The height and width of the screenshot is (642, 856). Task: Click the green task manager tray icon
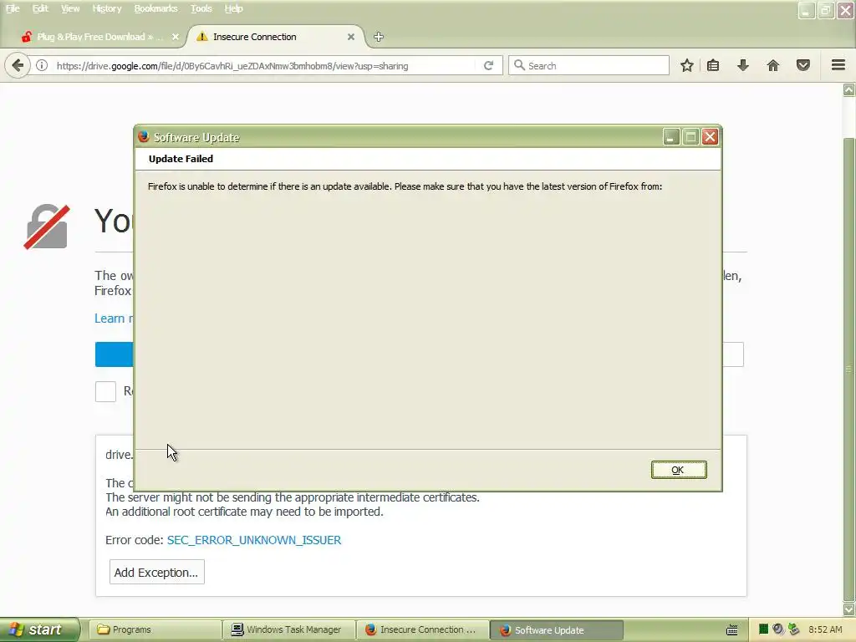pos(764,629)
